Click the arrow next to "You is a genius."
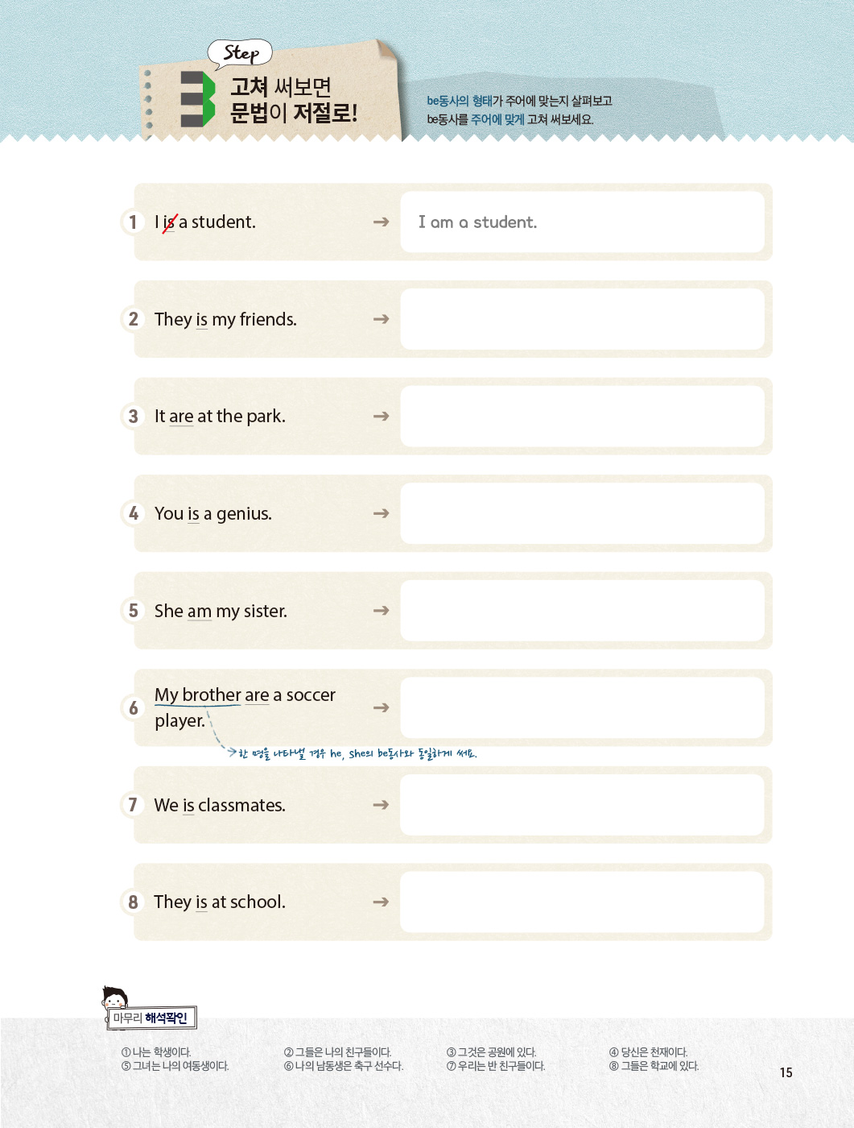 pyautogui.click(x=381, y=513)
